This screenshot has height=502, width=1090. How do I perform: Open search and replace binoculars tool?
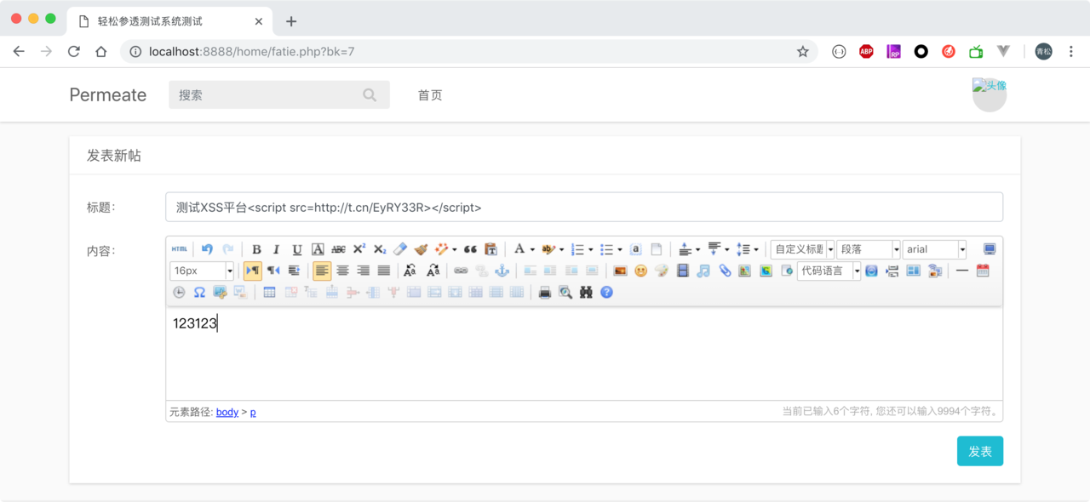[x=586, y=292]
